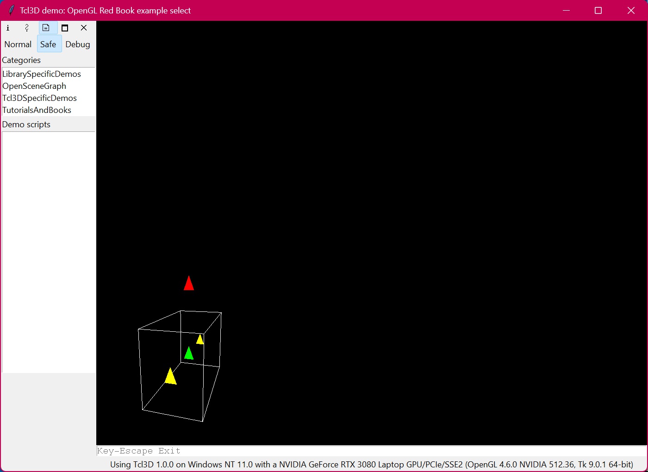Click the X icon in the demo toolbar
The image size is (648, 472).
pos(84,28)
